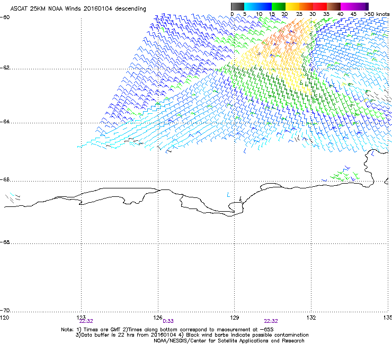
Task: Click the ASCAT 25KM NOAA Winds title
Action: (x=78, y=8)
